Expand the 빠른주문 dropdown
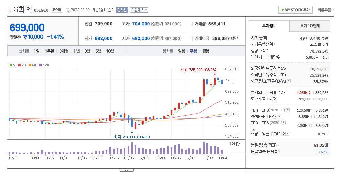Screen dimensions: 337x173 [x=326, y=10]
